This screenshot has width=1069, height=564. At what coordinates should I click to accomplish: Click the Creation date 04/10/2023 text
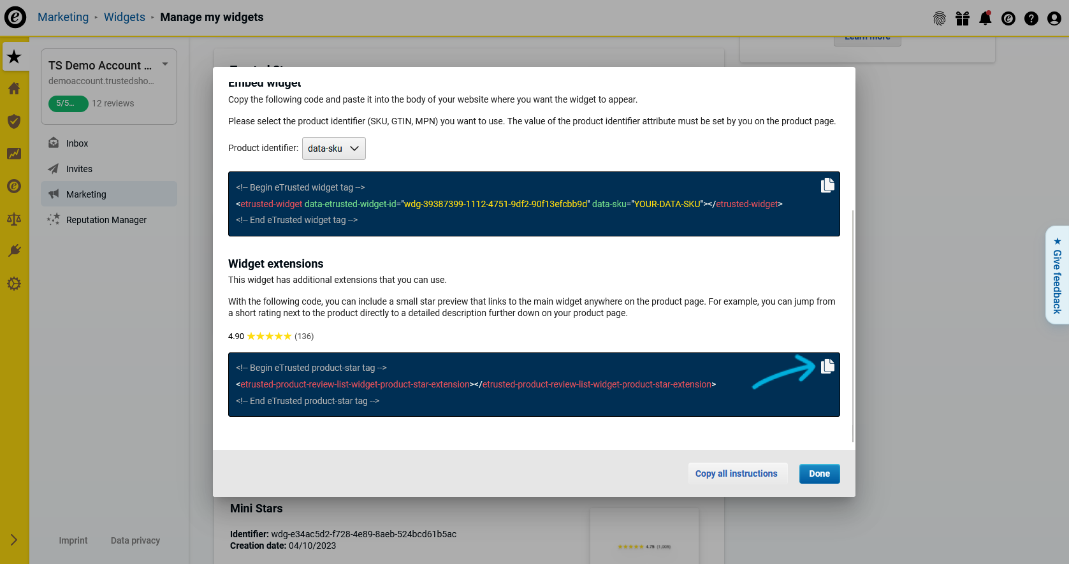[x=283, y=546]
